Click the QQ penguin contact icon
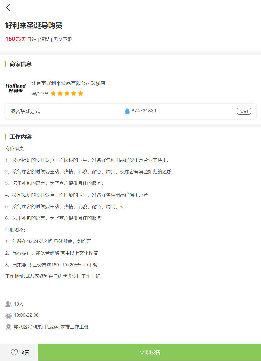The height and width of the screenshot is (361, 261). tap(127, 111)
